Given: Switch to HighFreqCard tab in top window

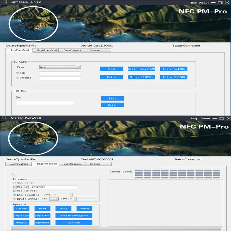Looking at the screenshot, I should 46,50.
